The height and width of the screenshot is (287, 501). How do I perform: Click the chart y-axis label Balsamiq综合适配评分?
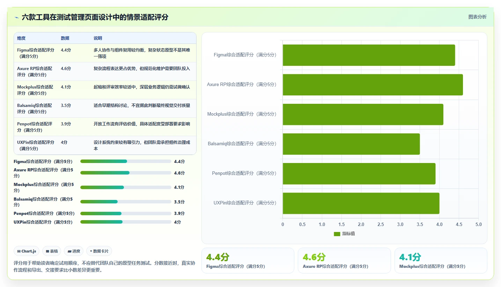[242, 144]
